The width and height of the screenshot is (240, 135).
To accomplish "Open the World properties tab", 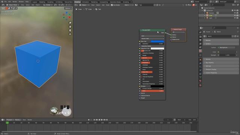I will (200, 51).
